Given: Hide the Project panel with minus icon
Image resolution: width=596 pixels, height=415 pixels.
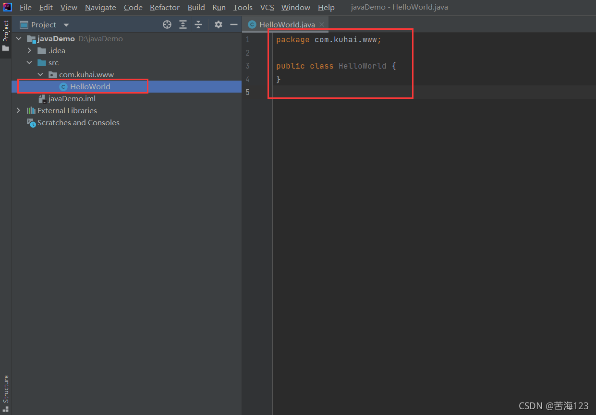Looking at the screenshot, I should point(234,24).
